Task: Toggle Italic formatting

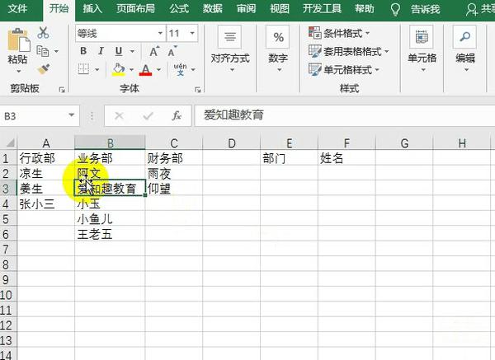Action: click(101, 51)
